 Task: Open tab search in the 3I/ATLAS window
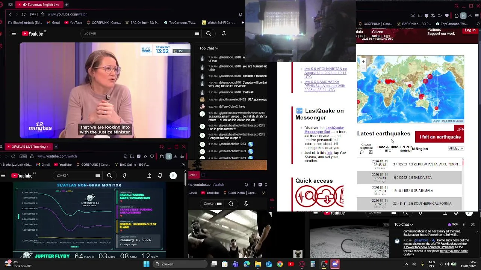click(162, 147)
